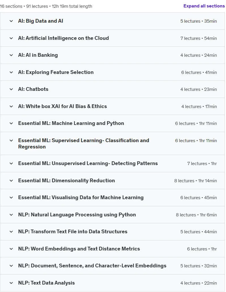
Task: Expand chevron for White box XAI section
Action: 11,106
